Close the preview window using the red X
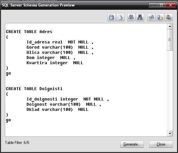Screen dimensions: 178x153 [171, 5]
